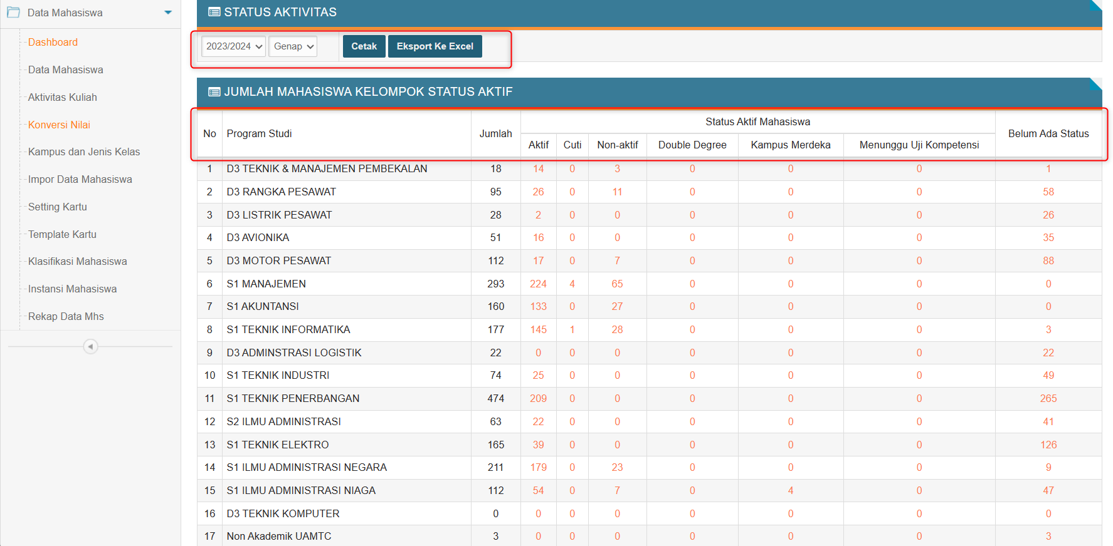Click the table icon beside JUMLAH MAHASISWA header
This screenshot has height=546, width=1113.
coord(214,92)
